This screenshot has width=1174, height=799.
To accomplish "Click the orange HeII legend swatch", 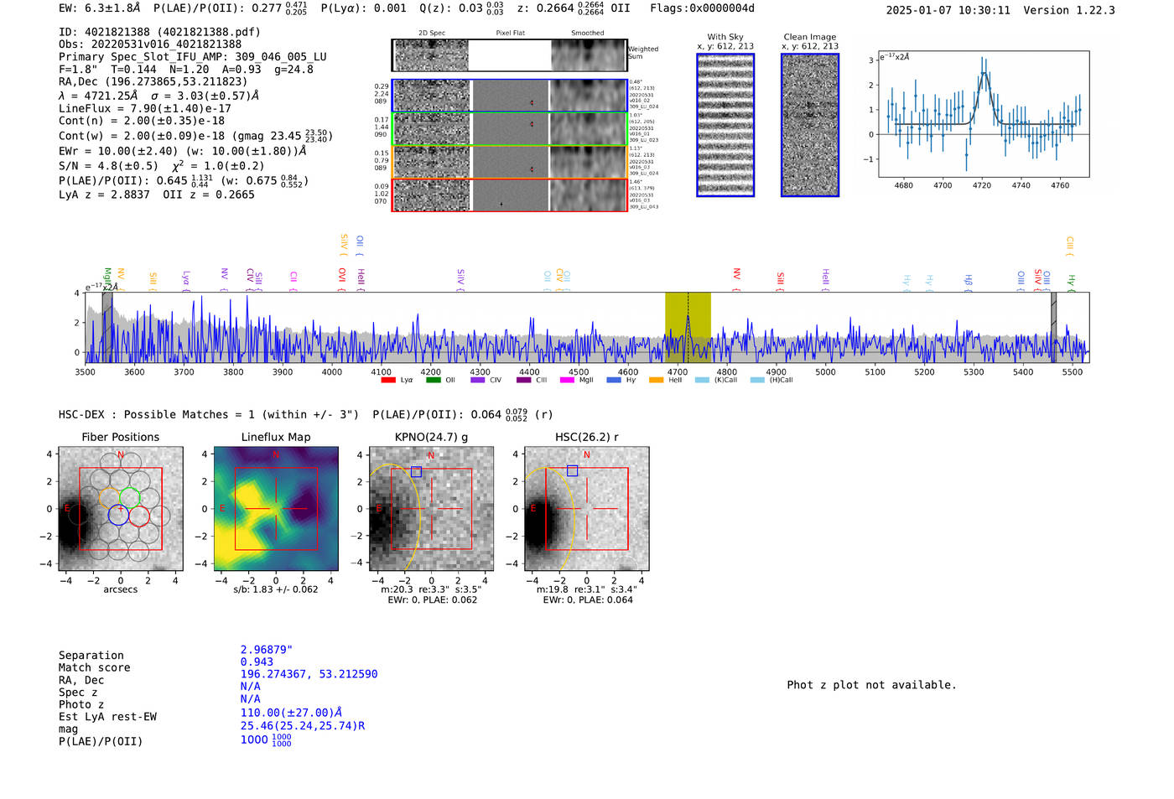I will [x=656, y=380].
